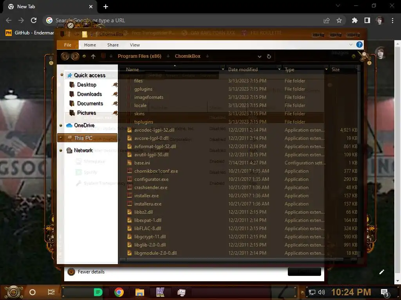Click the steampunk Back navigation button
The width and height of the screenshot is (401, 300).
tap(65, 56)
